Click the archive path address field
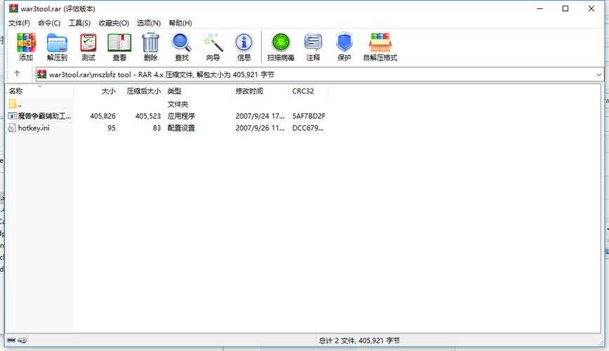Viewport: 609px width, 351px height. click(320, 74)
